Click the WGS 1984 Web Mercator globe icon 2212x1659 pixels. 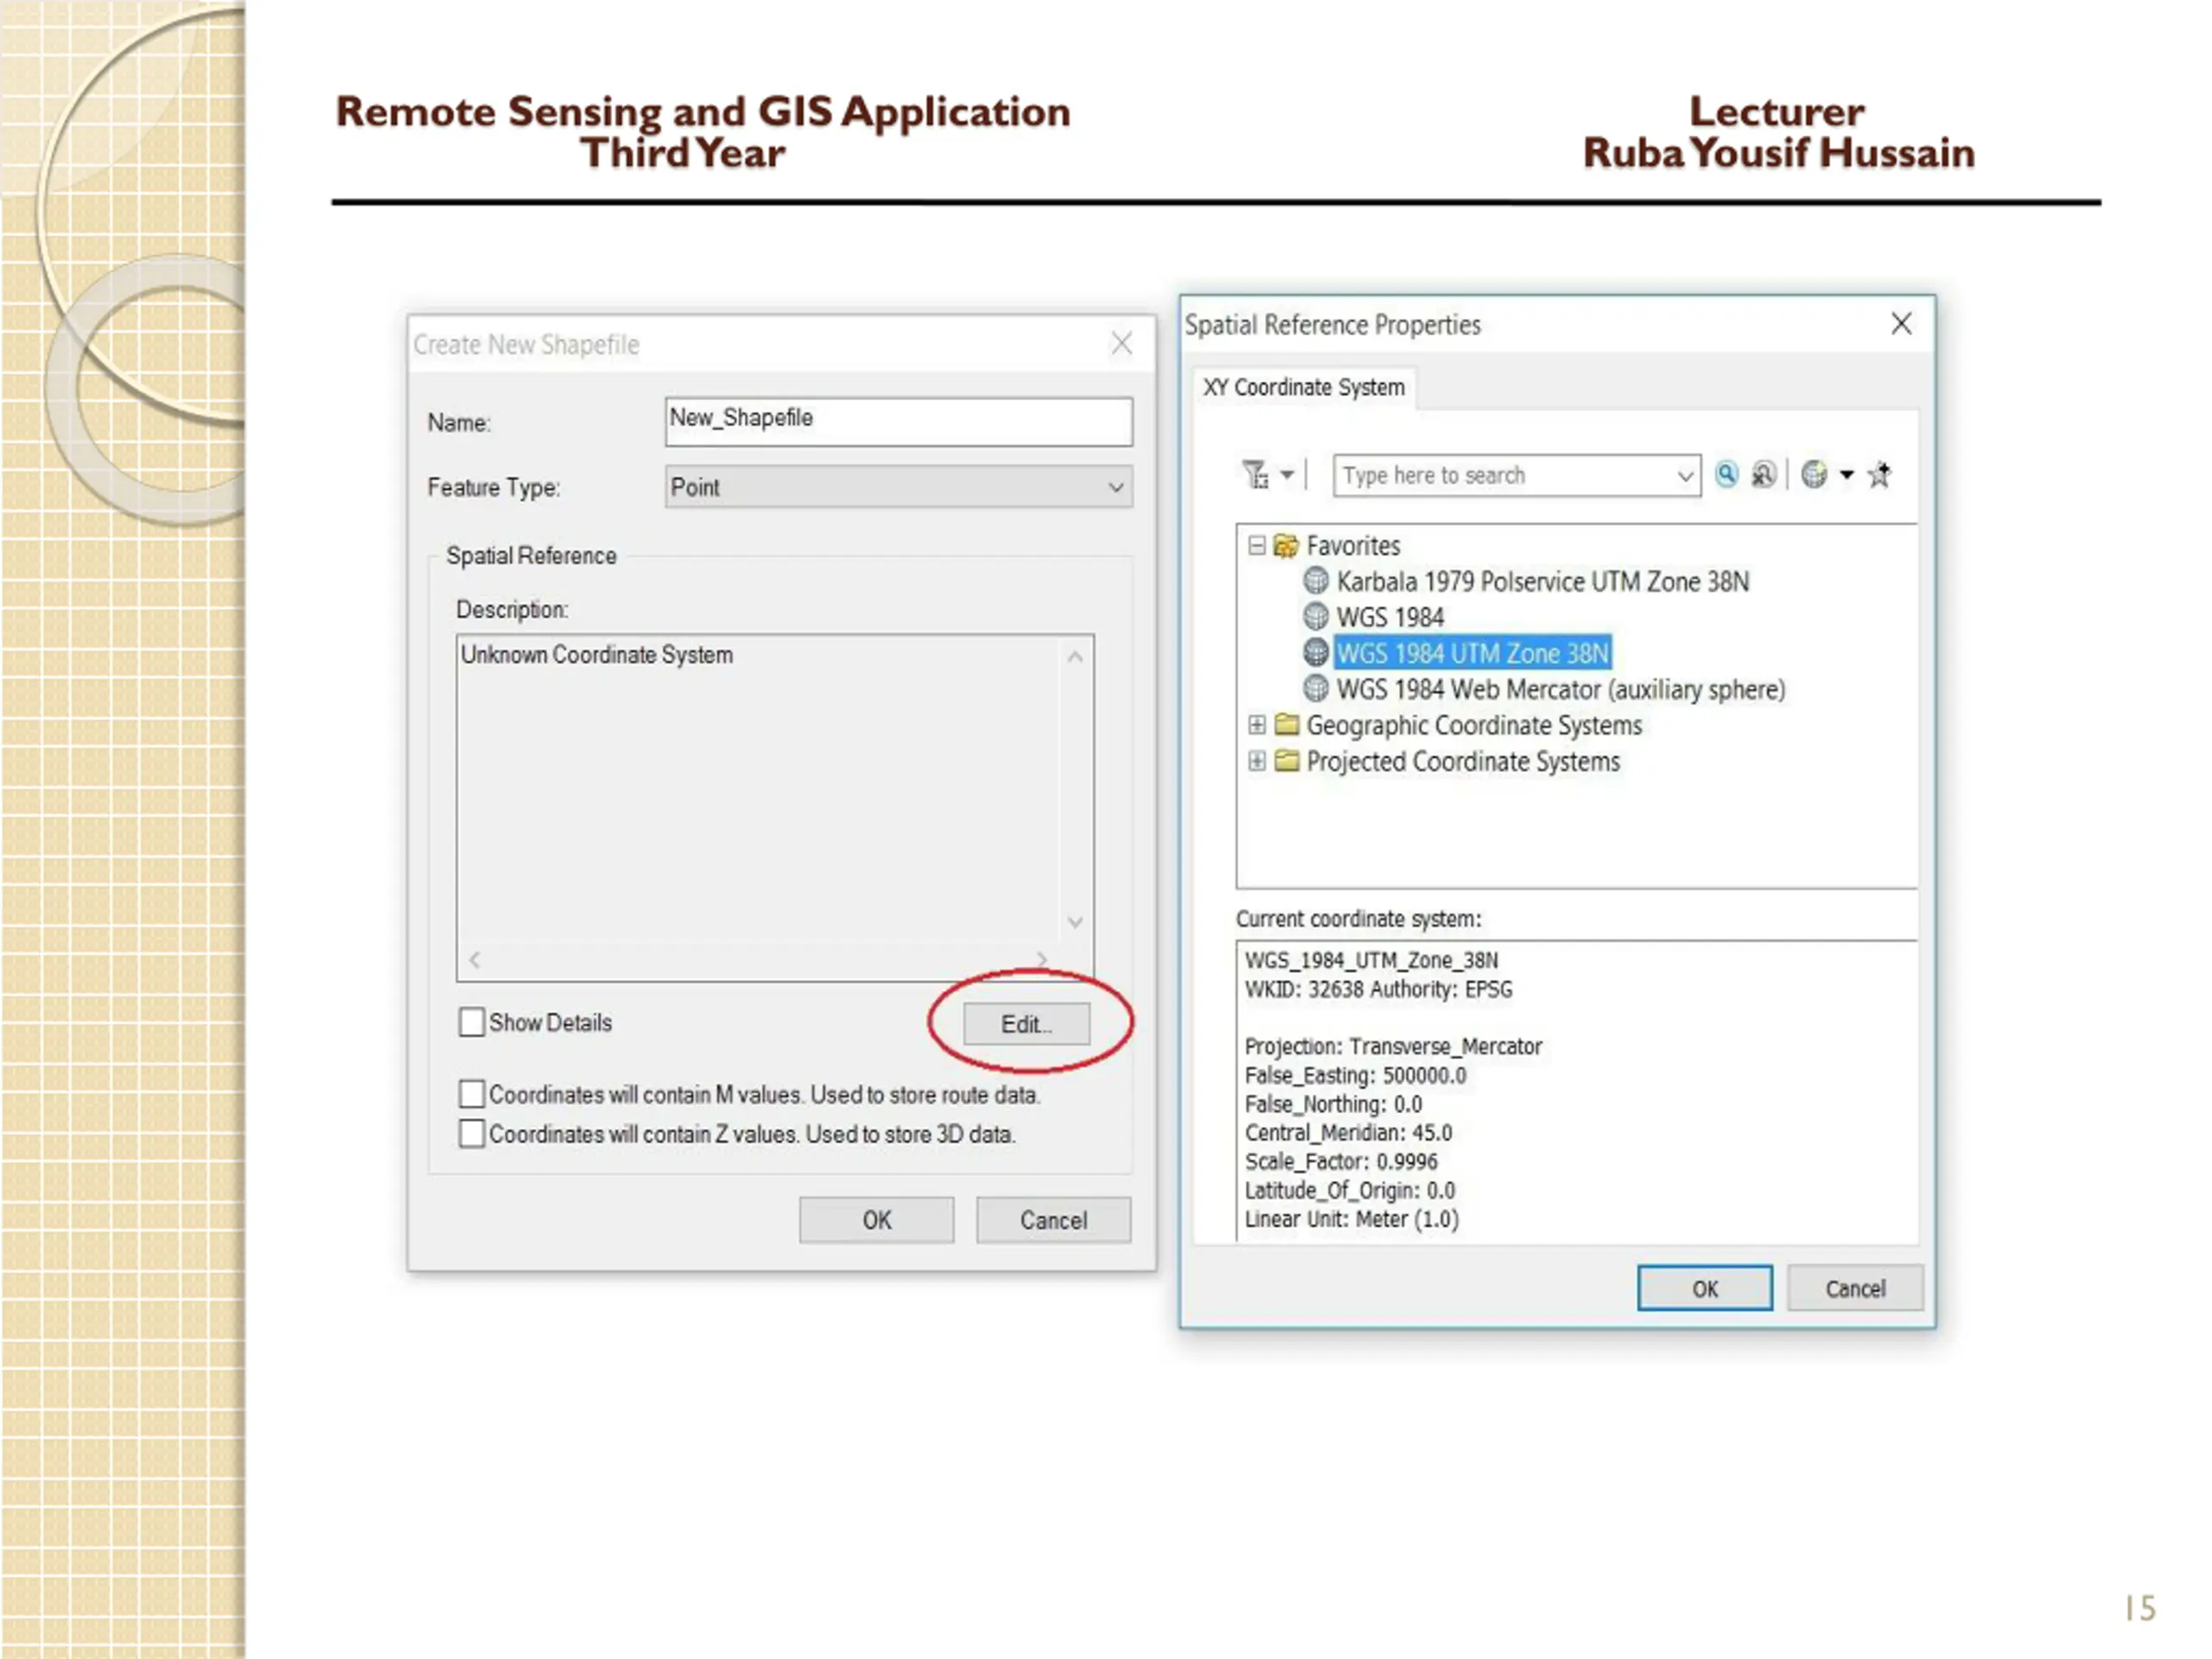1316,689
